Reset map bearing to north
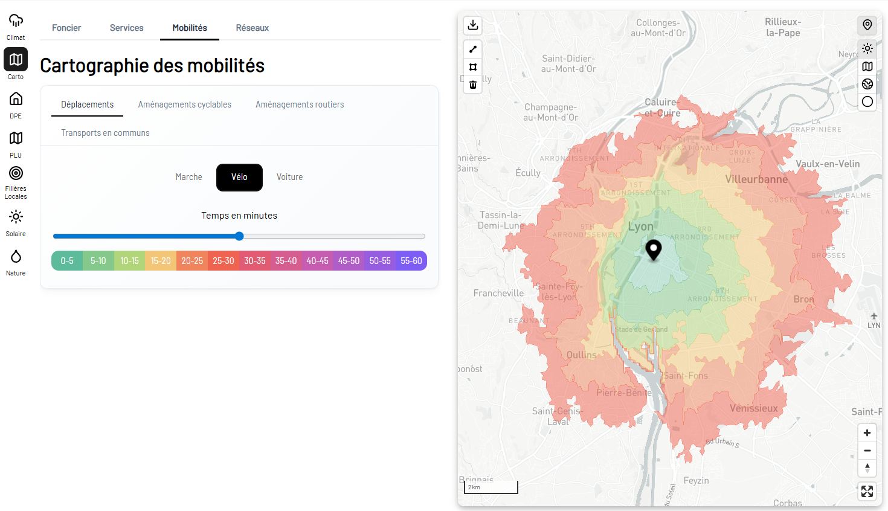 point(867,468)
